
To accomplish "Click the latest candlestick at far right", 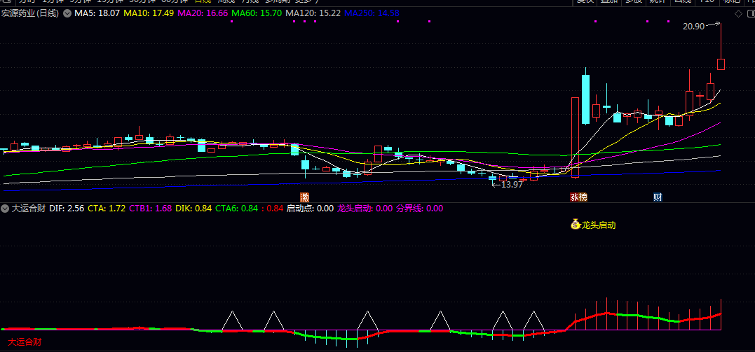I will point(721,64).
